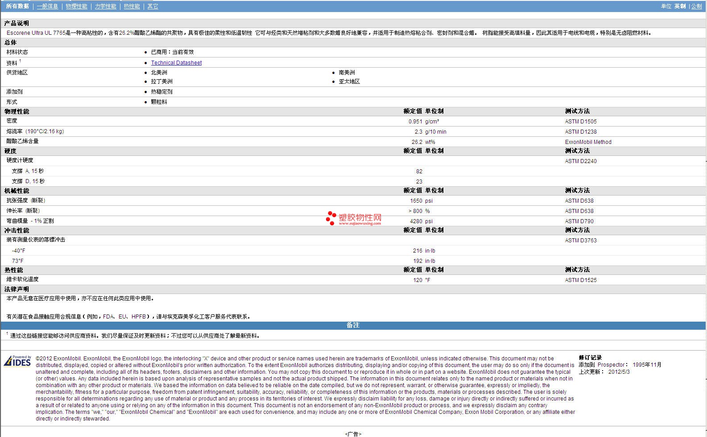Click ASTM D790 test method
The image size is (707, 437).
pos(579,221)
